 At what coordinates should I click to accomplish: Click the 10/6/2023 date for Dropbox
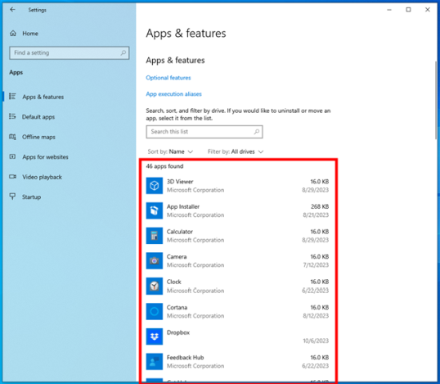pyautogui.click(x=316, y=341)
